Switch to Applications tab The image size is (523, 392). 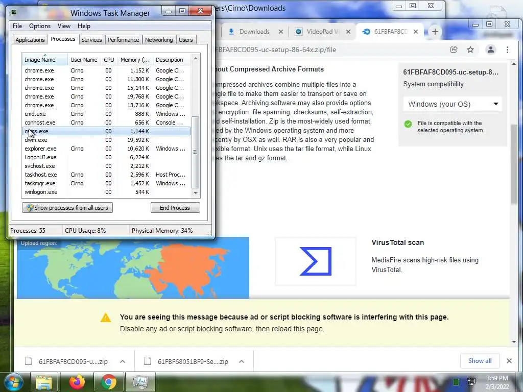tap(30, 40)
